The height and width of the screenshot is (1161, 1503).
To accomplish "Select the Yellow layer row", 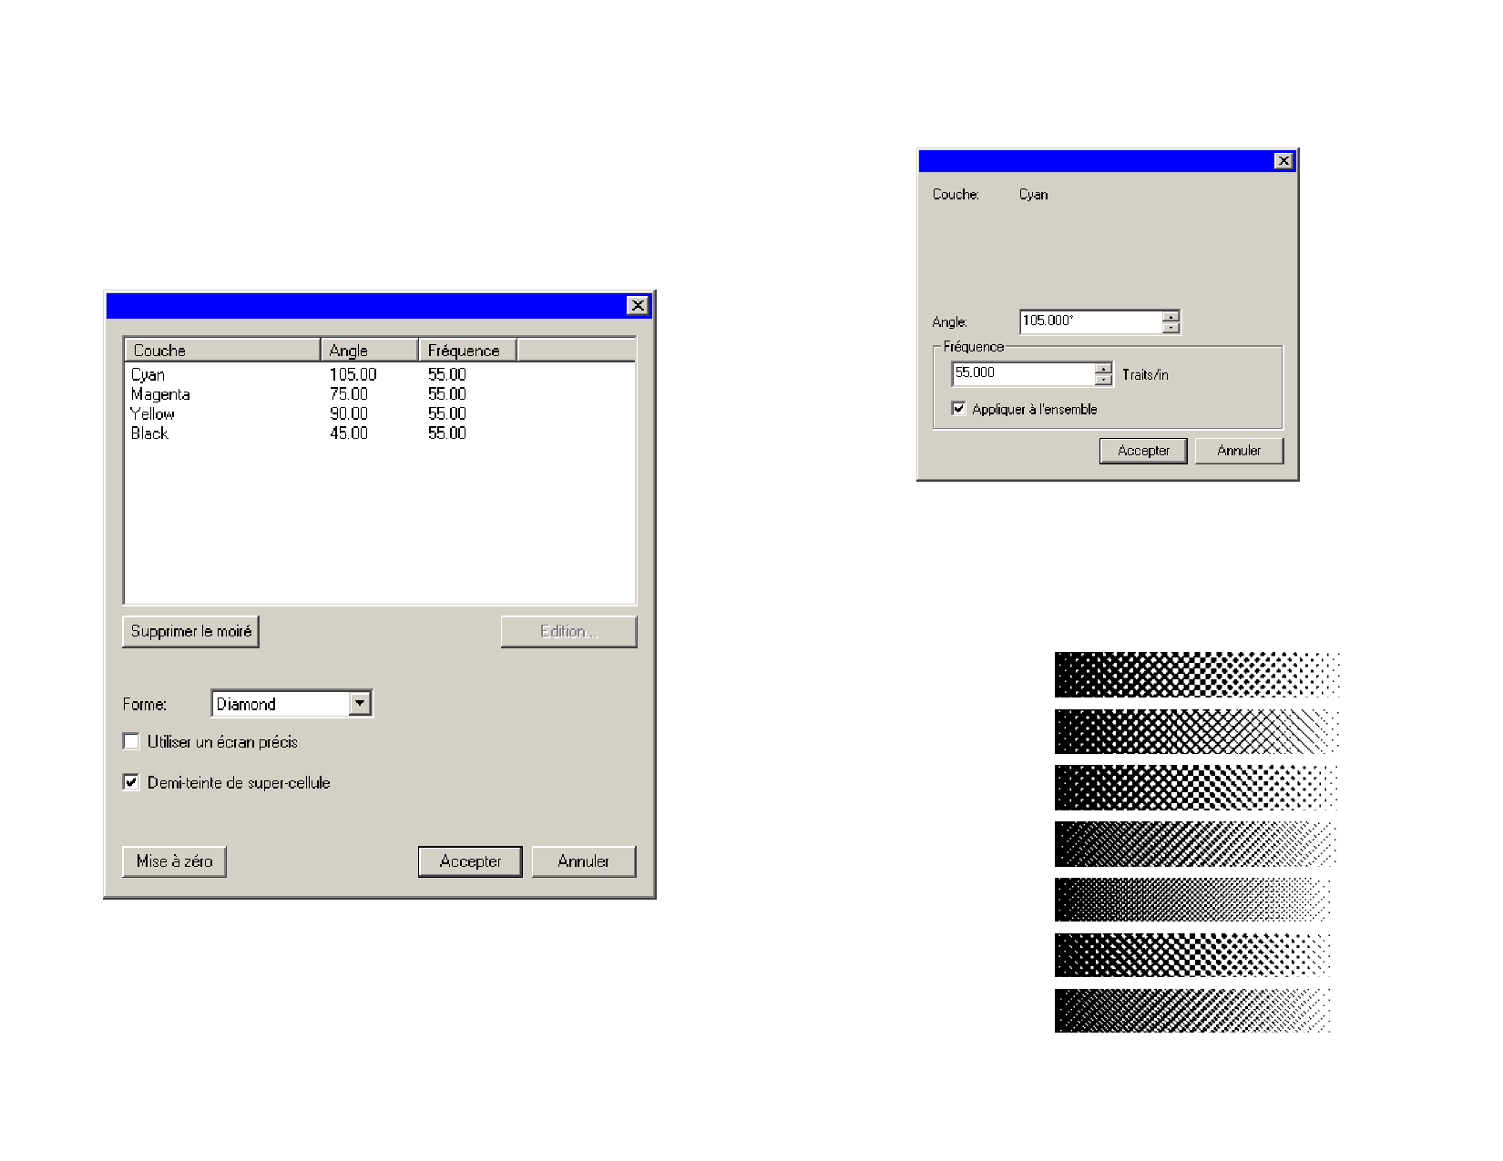I will pyautogui.click(x=152, y=414).
